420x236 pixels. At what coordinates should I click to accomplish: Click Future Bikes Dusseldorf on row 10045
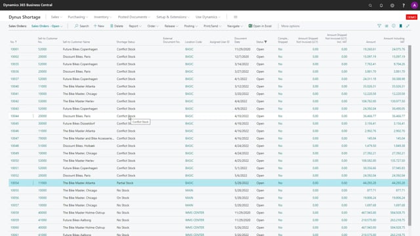(79, 124)
